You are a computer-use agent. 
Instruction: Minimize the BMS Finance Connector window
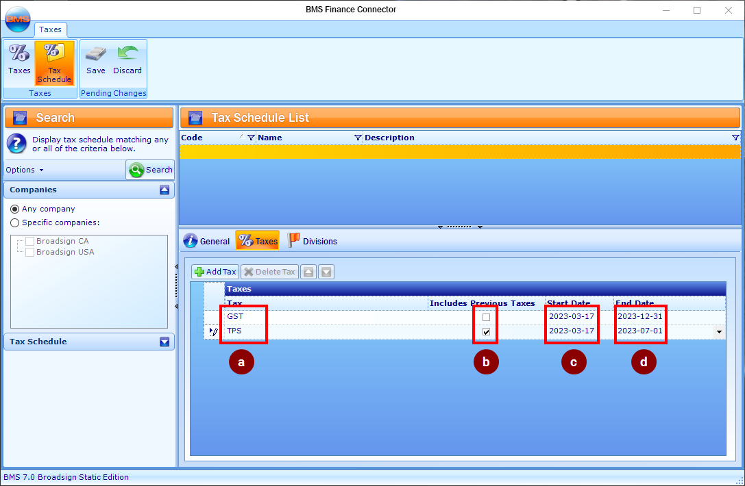666,10
